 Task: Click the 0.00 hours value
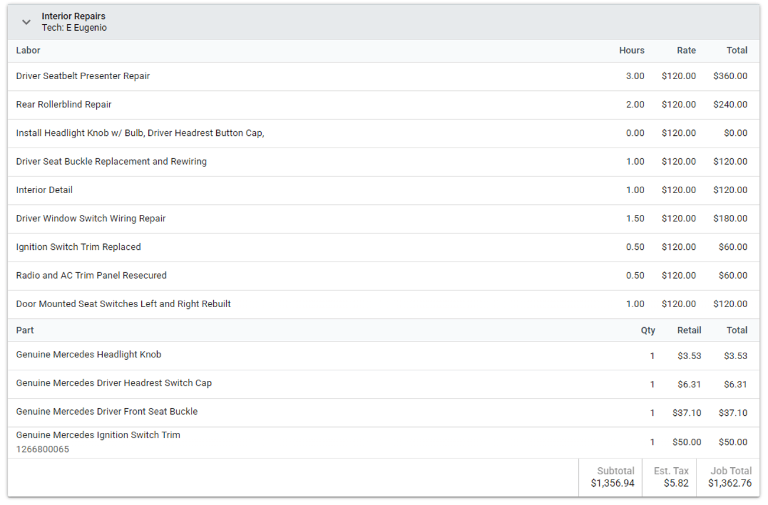point(635,133)
